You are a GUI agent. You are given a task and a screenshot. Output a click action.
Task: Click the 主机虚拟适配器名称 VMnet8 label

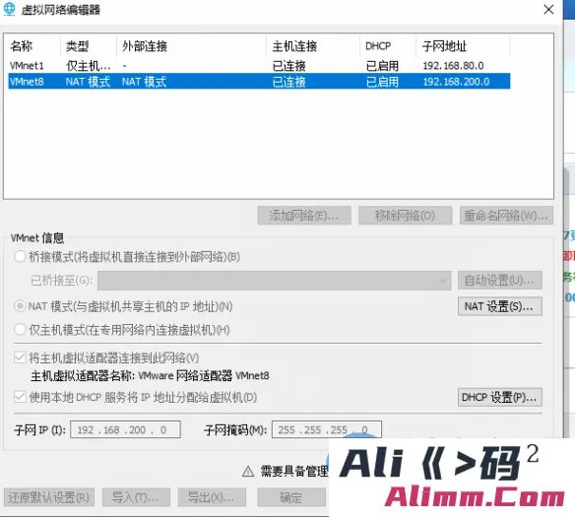click(150, 376)
